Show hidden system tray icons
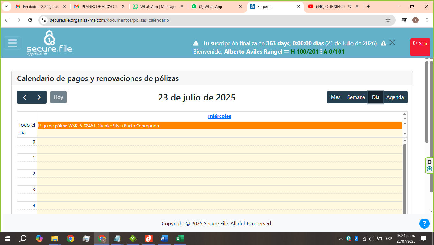 point(341,239)
